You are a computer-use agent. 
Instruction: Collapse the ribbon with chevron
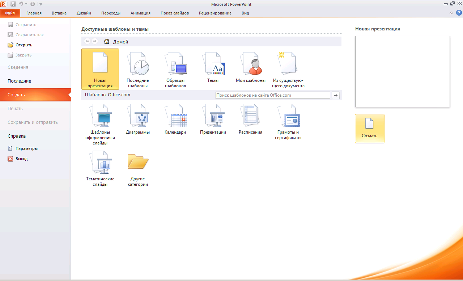point(451,13)
